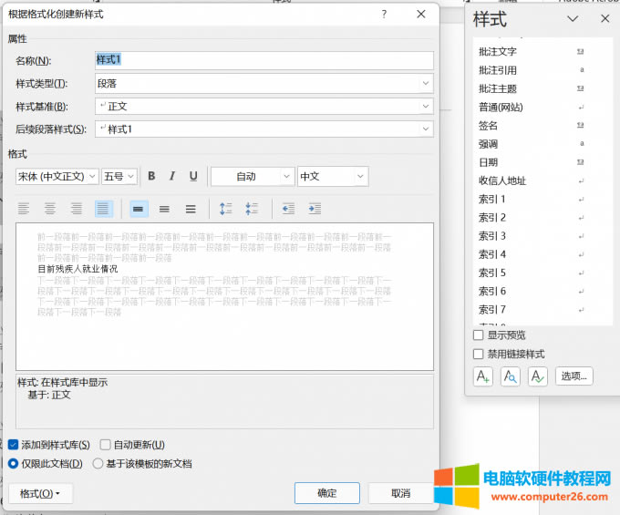Open the 格式 menu button
Viewport: 620px width, 515px height.
40,493
